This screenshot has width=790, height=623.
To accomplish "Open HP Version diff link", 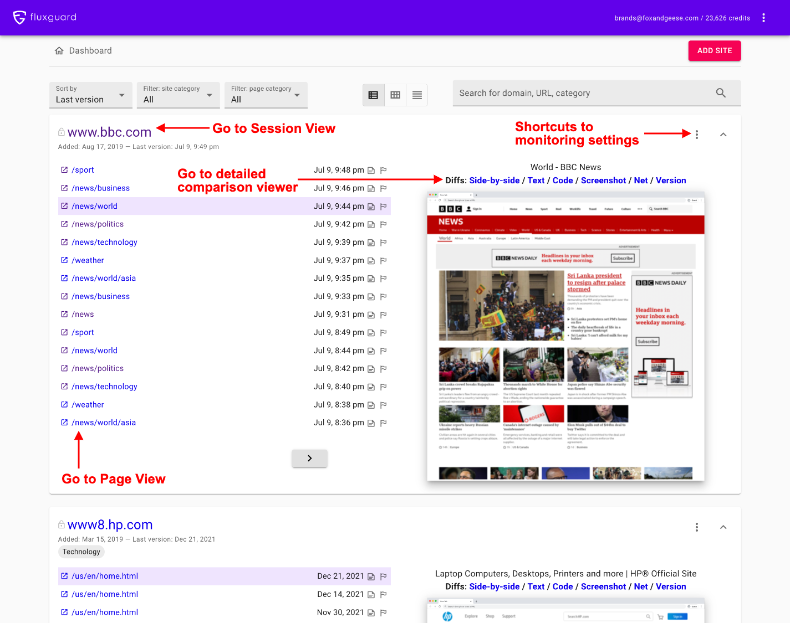I will [x=671, y=586].
